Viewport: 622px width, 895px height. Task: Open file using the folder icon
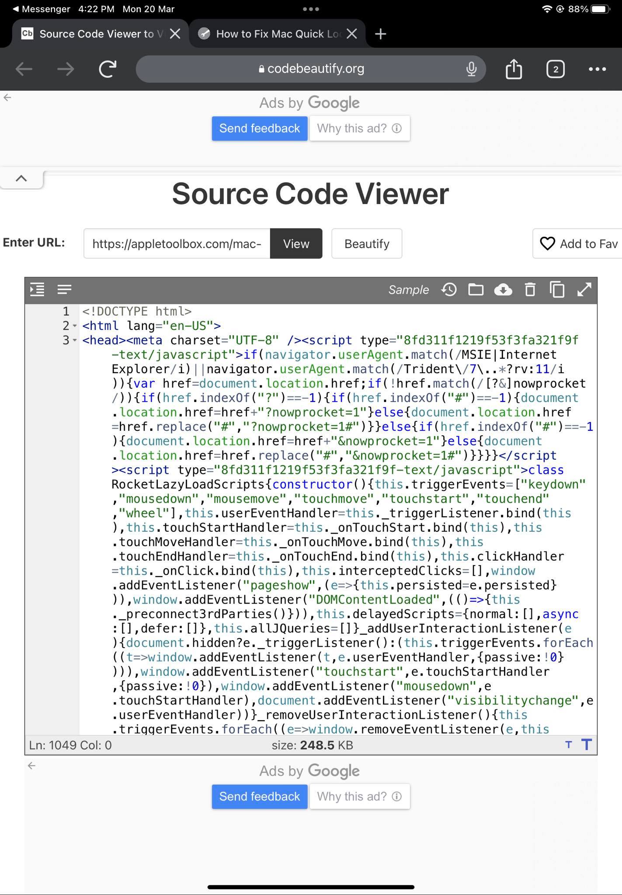tap(476, 290)
